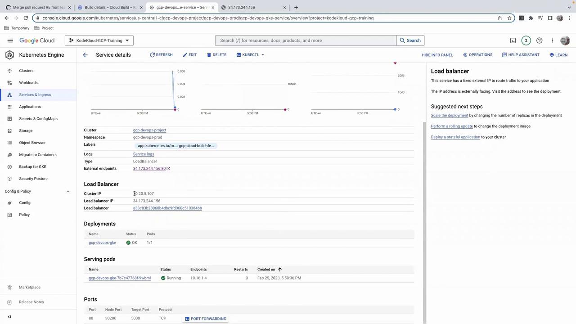Click the Port Forwarding button
The width and height of the screenshot is (576, 324).
click(x=206, y=319)
